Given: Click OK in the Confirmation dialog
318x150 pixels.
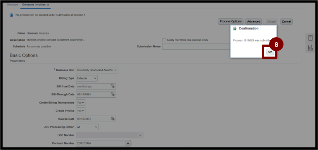Looking at the screenshot, I should click(x=270, y=52).
